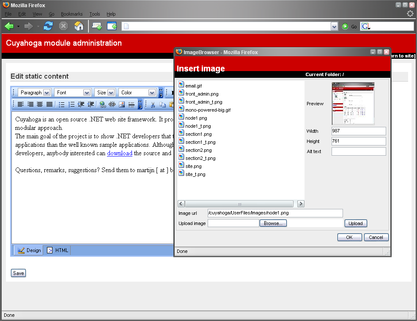Screen dimensions: 417x321
Task: Click the Remove link icon
Action: (x=112, y=104)
